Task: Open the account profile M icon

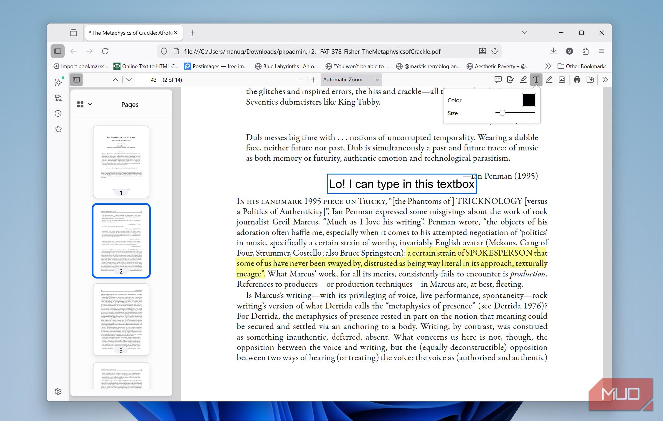Action: coord(570,51)
